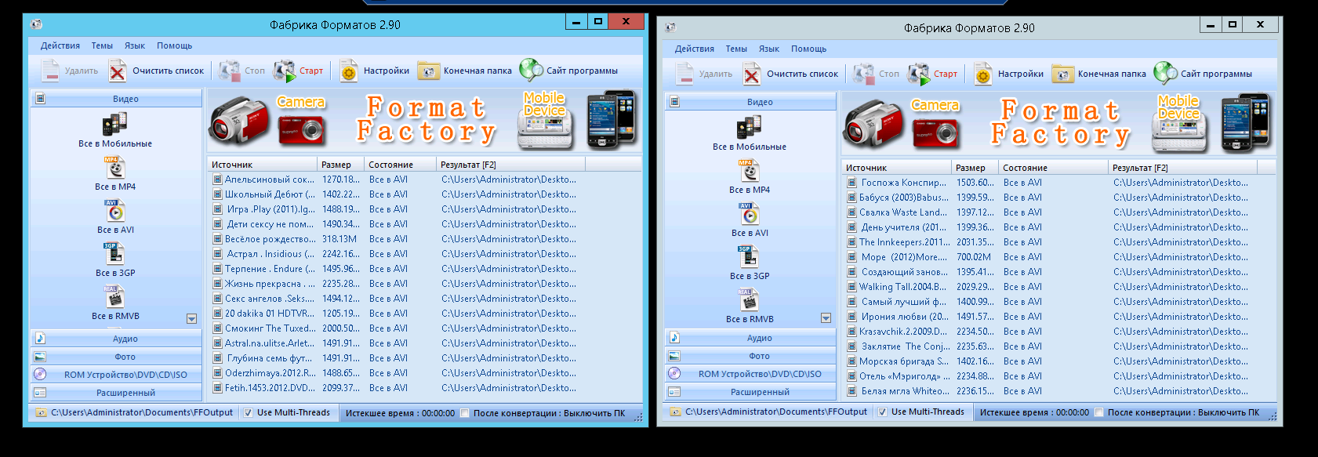The image size is (1318, 457).
Task: Select Апельсиновый сок row in left list
Action: tap(424, 180)
